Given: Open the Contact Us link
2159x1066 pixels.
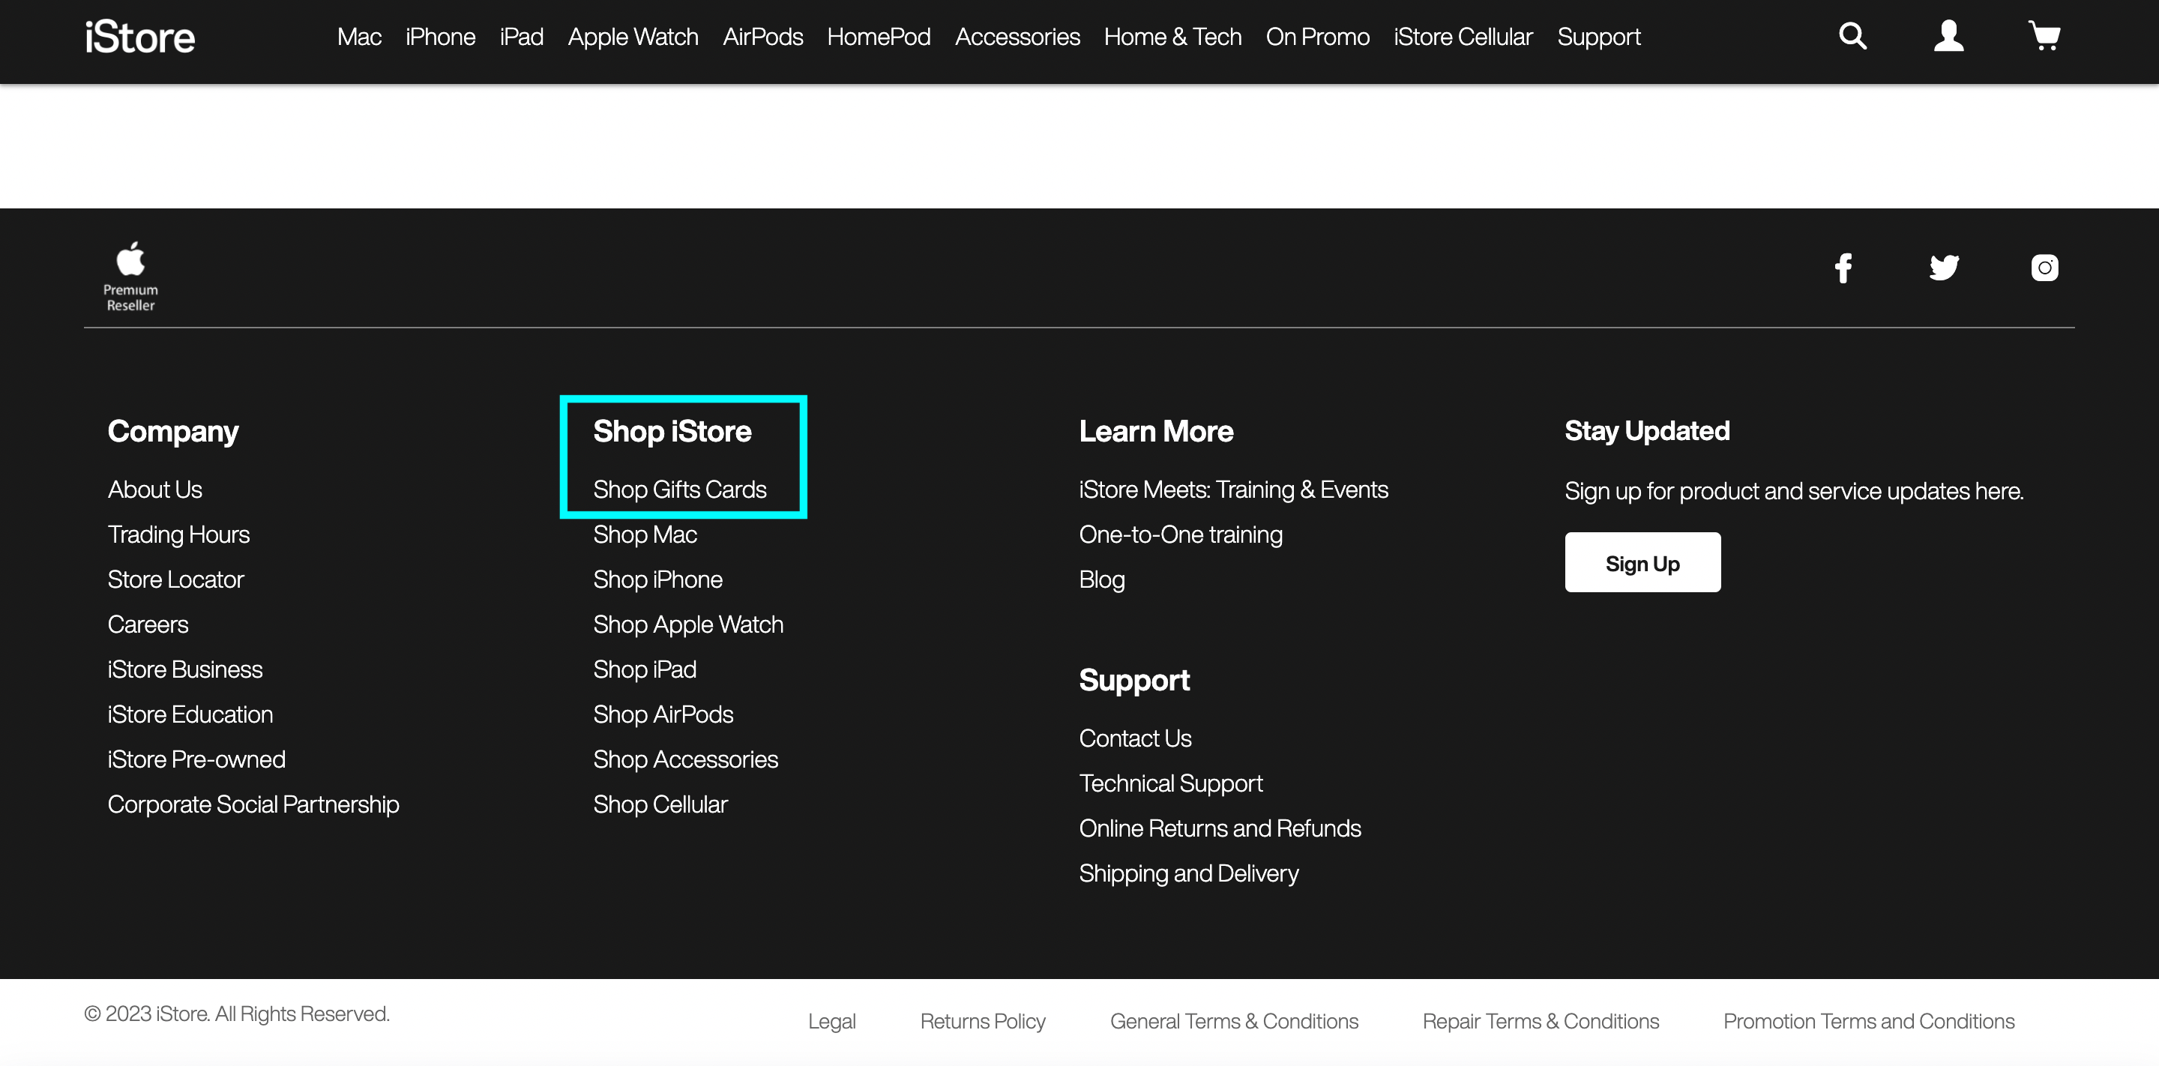Looking at the screenshot, I should [1135, 738].
